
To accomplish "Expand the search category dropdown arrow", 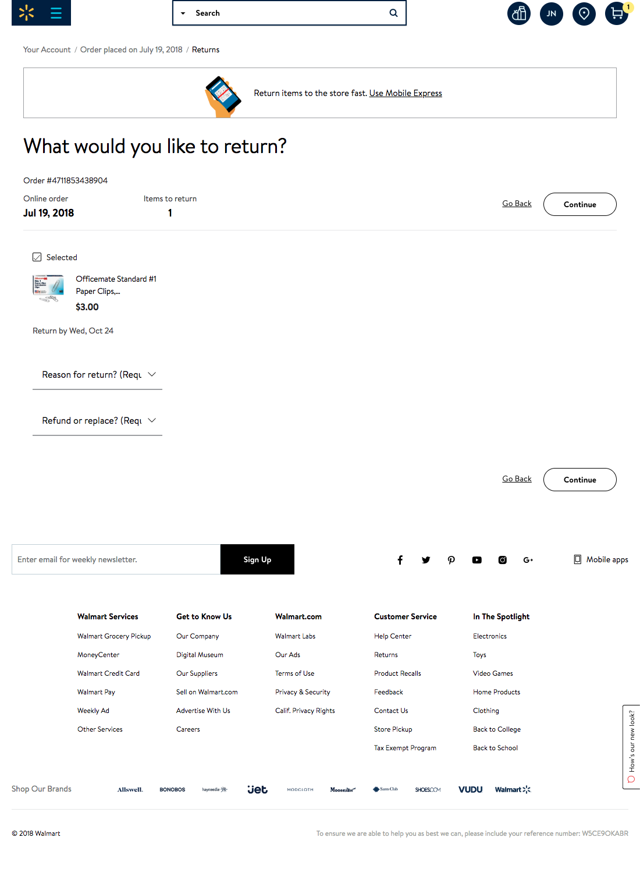I will coord(183,12).
